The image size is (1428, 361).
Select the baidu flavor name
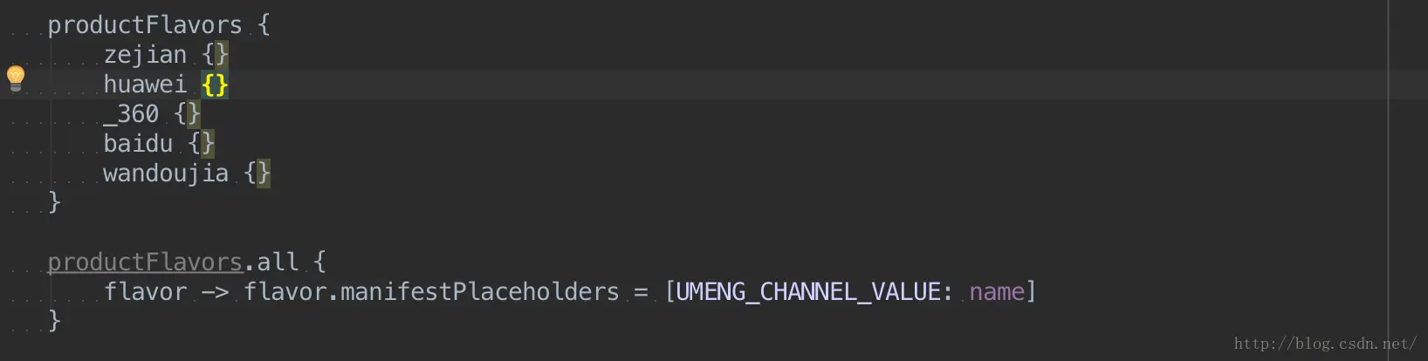pos(138,143)
